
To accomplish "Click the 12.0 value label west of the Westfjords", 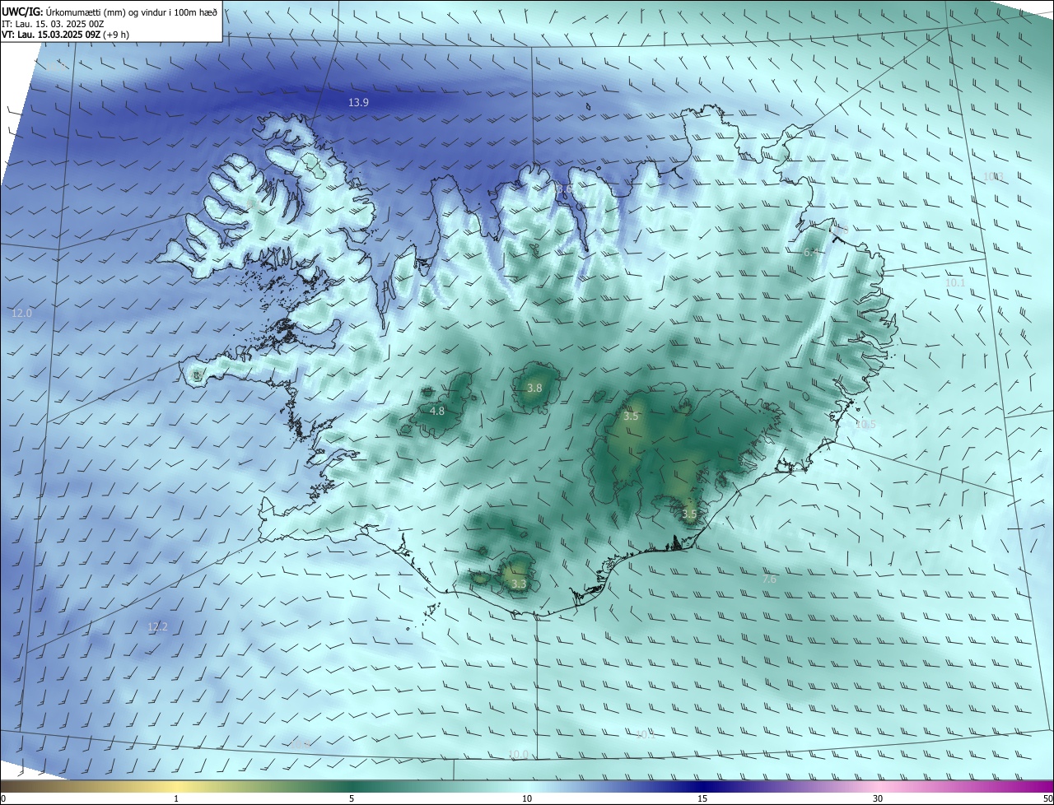I will (22, 313).
